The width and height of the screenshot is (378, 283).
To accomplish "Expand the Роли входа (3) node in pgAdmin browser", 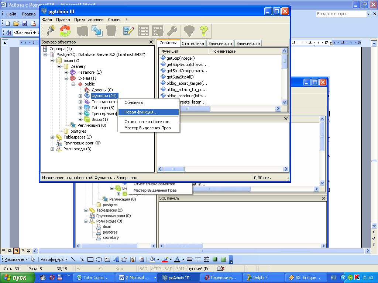I will pyautogui.click(x=52, y=149).
